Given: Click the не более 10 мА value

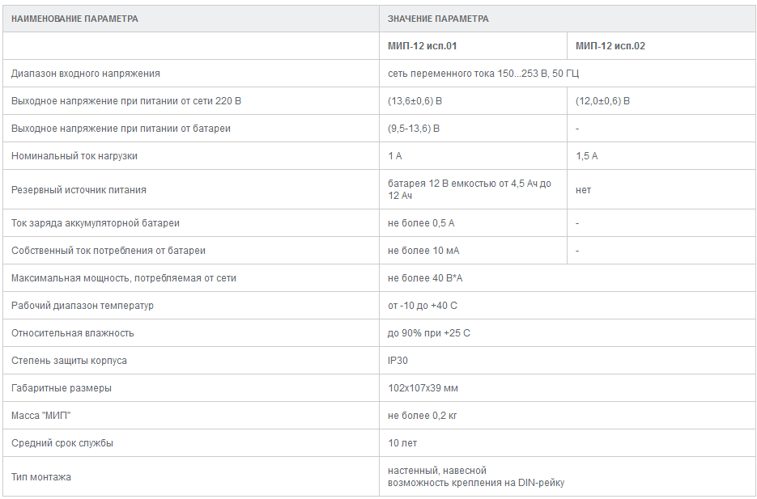Looking at the screenshot, I should pos(423,251).
